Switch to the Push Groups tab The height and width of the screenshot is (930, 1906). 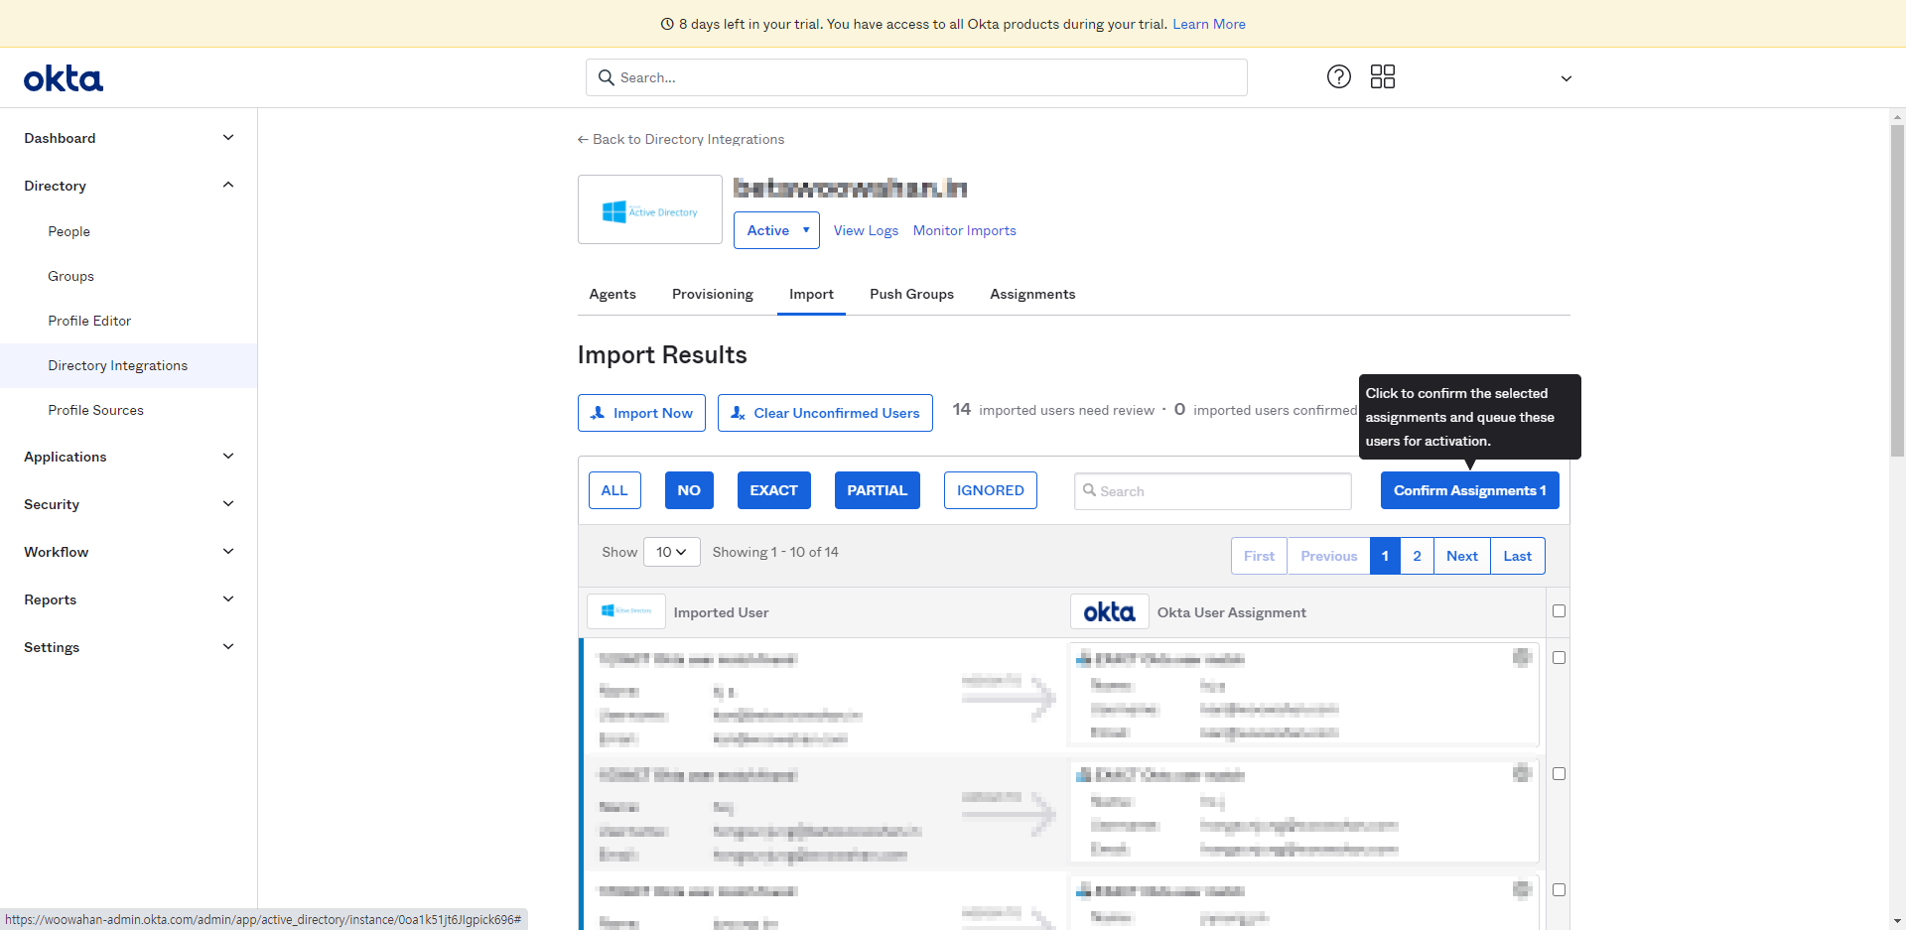[911, 294]
